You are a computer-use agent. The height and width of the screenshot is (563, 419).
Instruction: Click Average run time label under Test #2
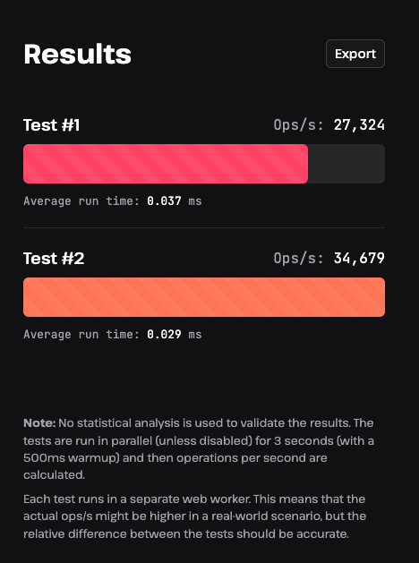click(x=81, y=335)
